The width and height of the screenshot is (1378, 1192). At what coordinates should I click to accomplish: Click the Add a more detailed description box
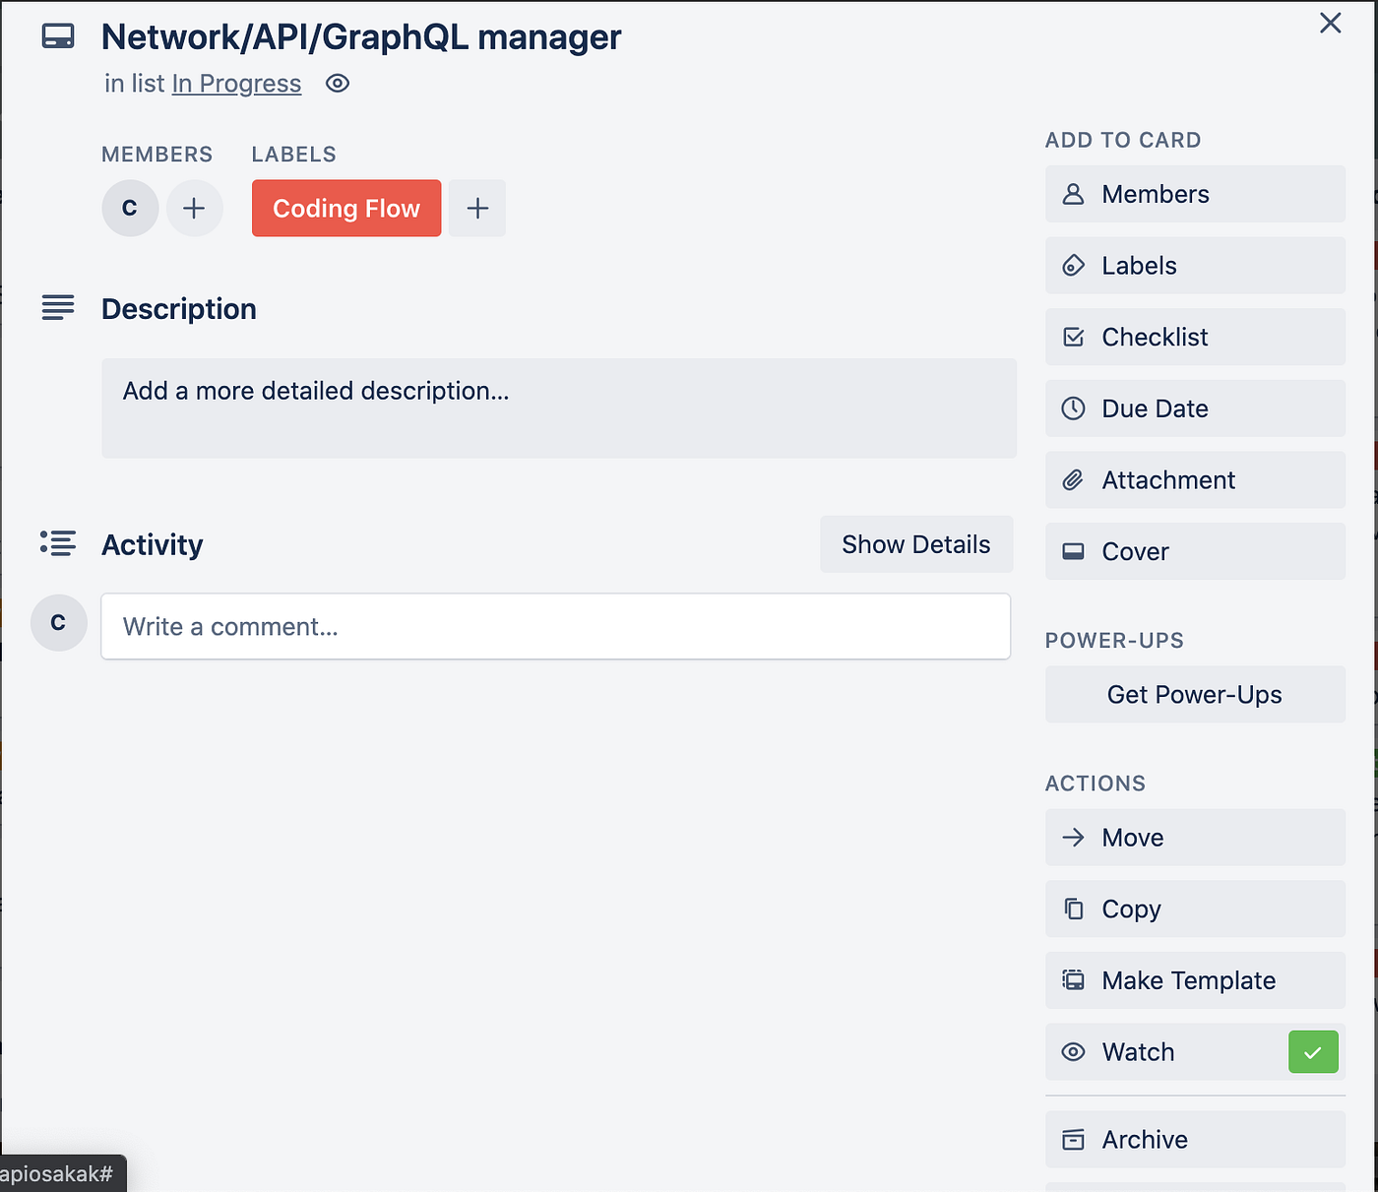[x=559, y=408]
